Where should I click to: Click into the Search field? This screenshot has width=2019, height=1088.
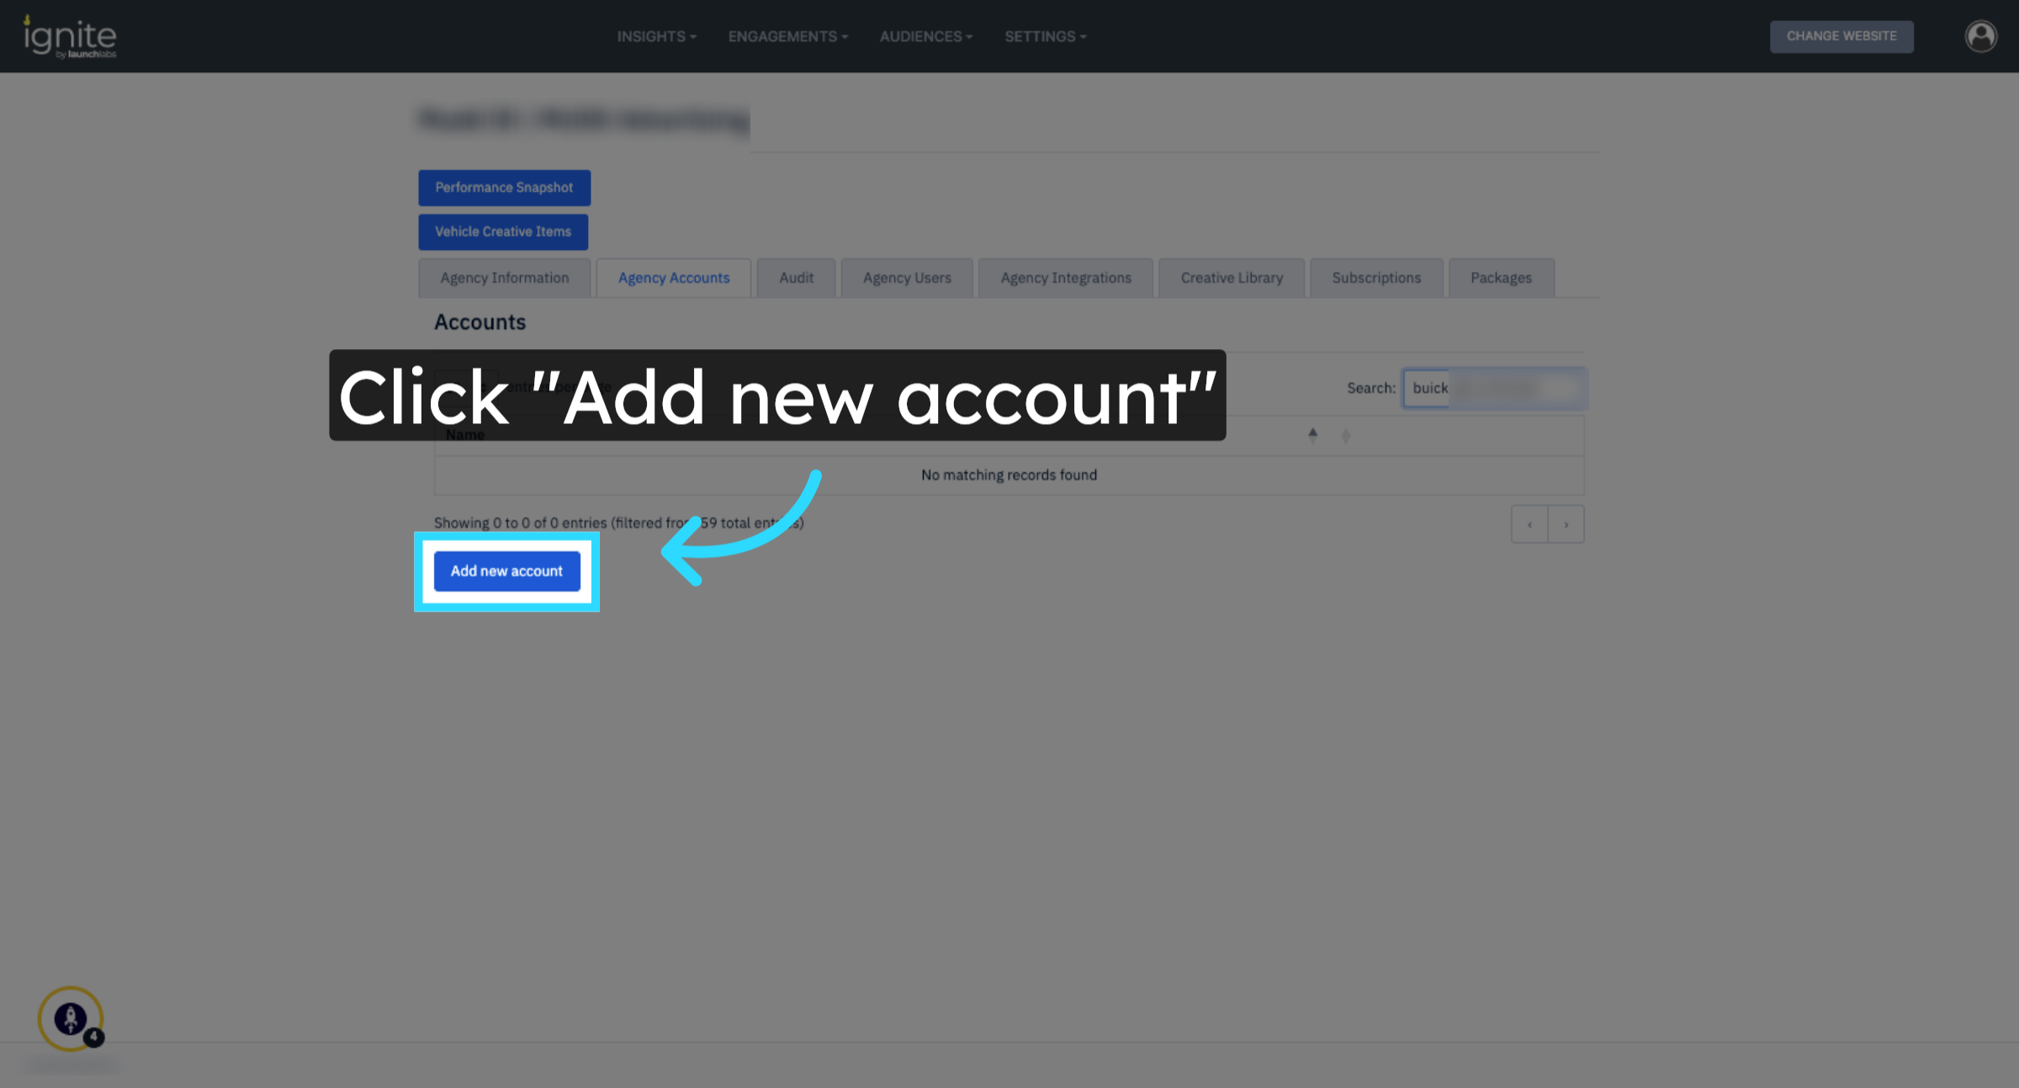pyautogui.click(x=1493, y=388)
